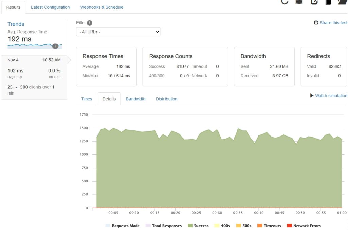348x230 pixels.
Task: Click the open folder icon
Action: click(343, 2)
